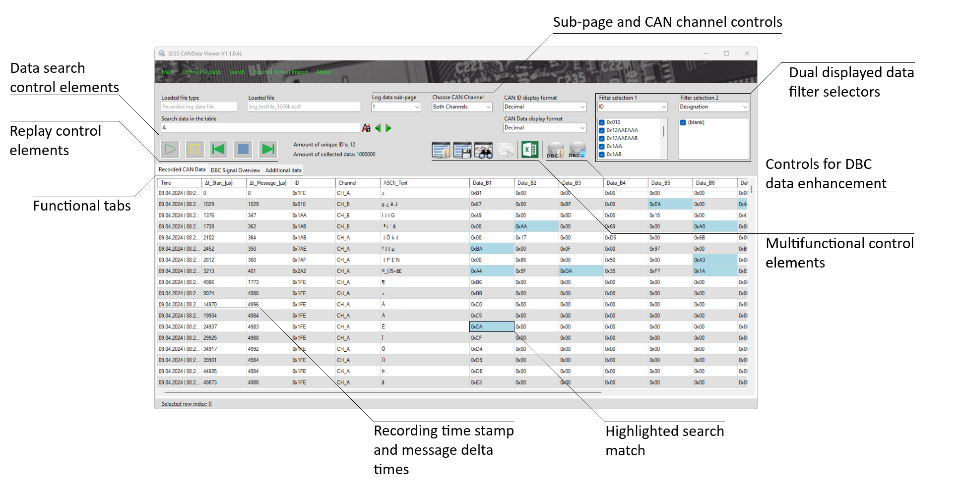Switch to the DBC Signal Overview tab
The height and width of the screenshot is (486, 961).
tap(235, 170)
